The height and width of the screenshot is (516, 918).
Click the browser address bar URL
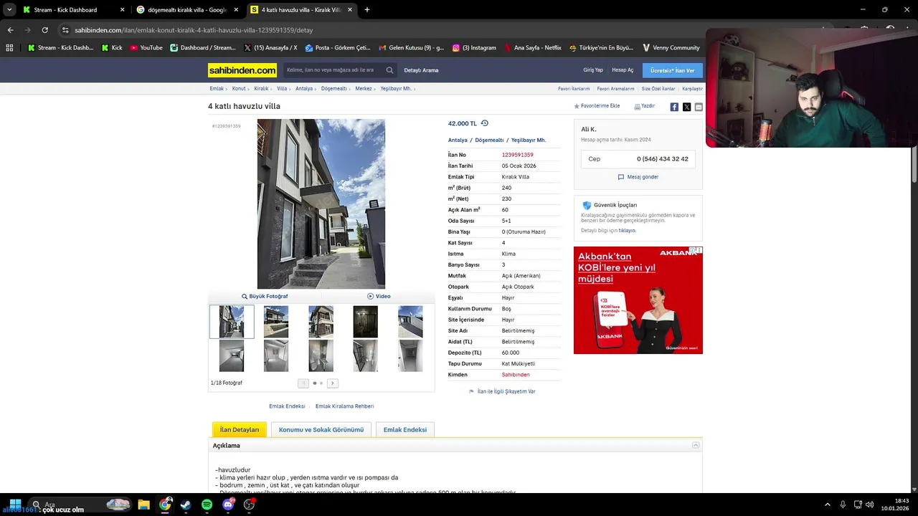point(194,30)
